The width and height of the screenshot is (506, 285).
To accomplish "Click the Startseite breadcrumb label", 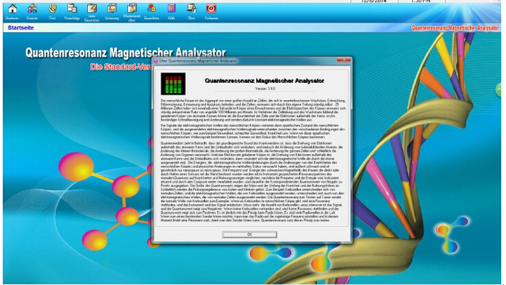I will point(21,28).
